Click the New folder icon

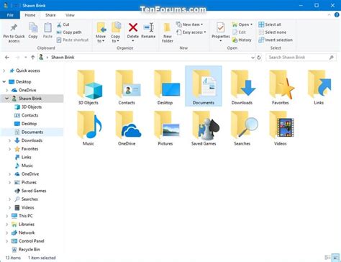[167, 28]
